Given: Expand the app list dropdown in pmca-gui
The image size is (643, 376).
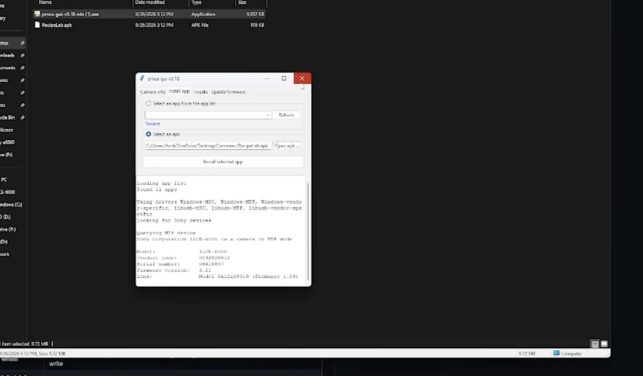Looking at the screenshot, I should [267, 115].
